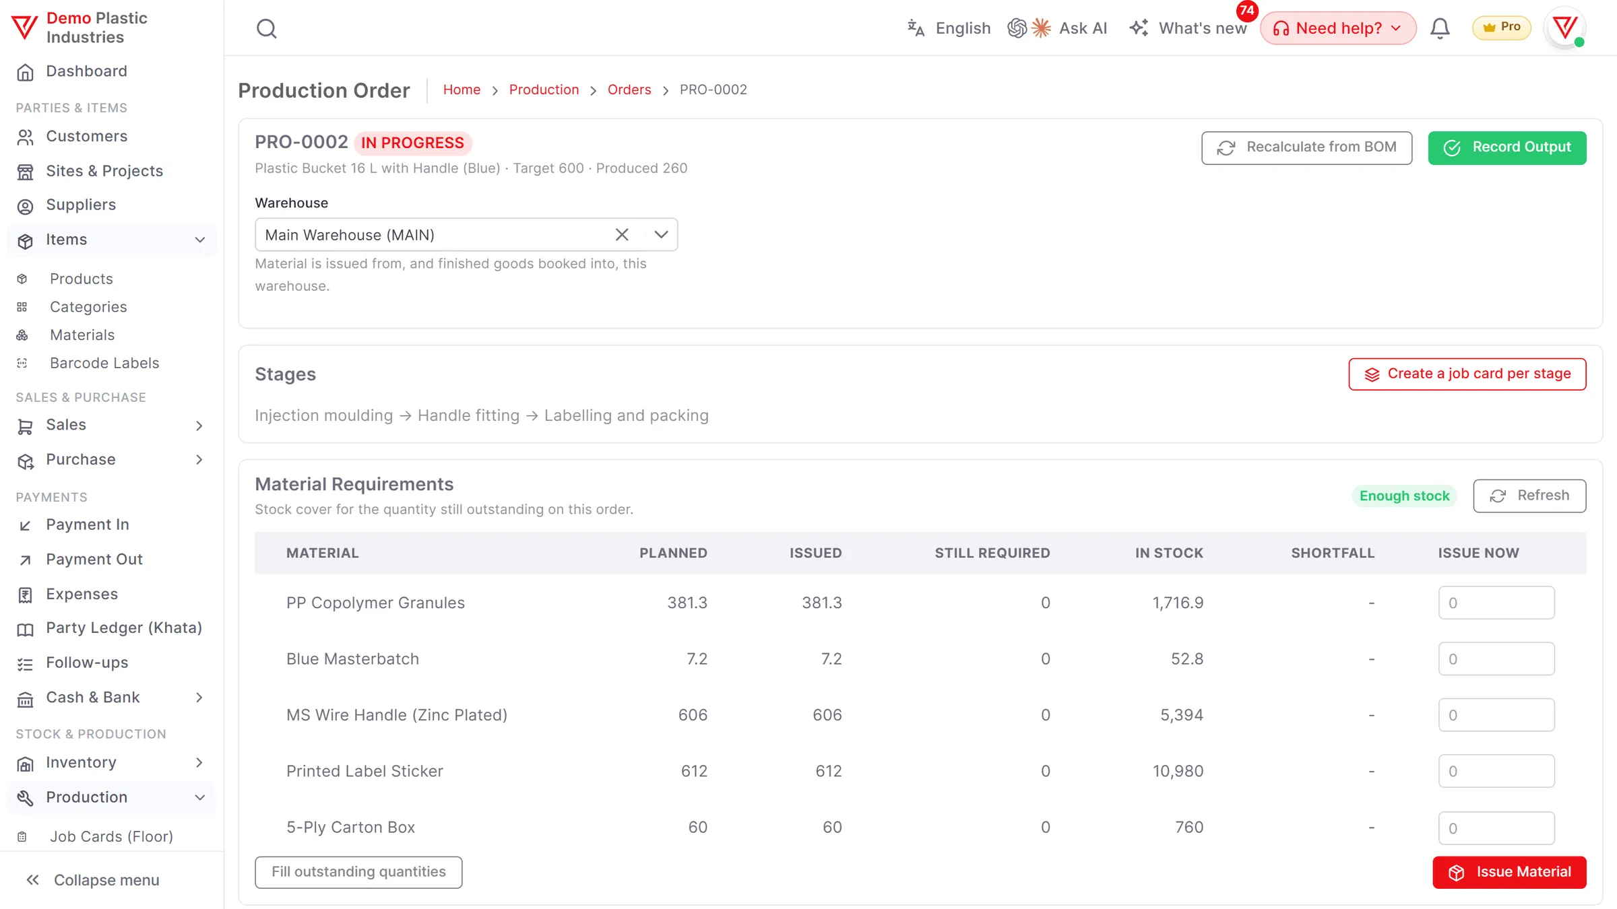
Task: Click the Pro crown badge
Action: (1501, 28)
